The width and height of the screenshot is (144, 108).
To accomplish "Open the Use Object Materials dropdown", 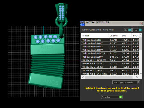I will point(126,82).
